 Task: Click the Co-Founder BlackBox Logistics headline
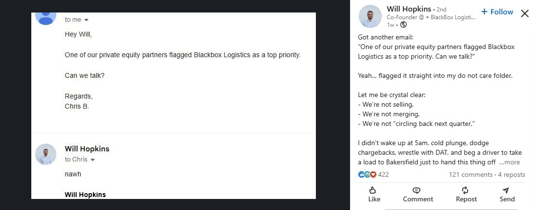tap(431, 17)
